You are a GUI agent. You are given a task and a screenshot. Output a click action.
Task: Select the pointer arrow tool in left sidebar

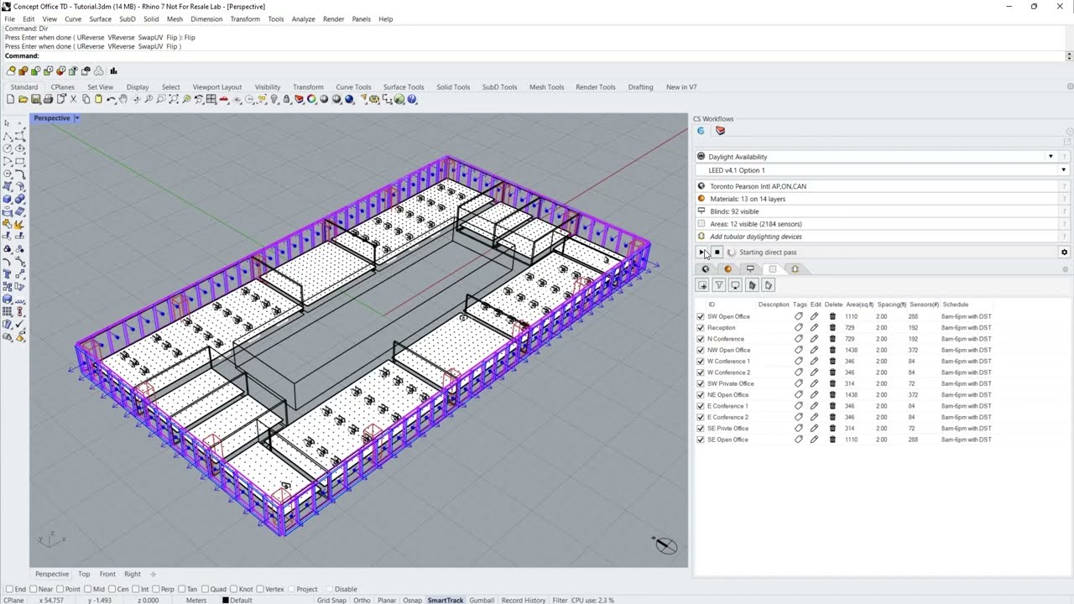coord(7,123)
